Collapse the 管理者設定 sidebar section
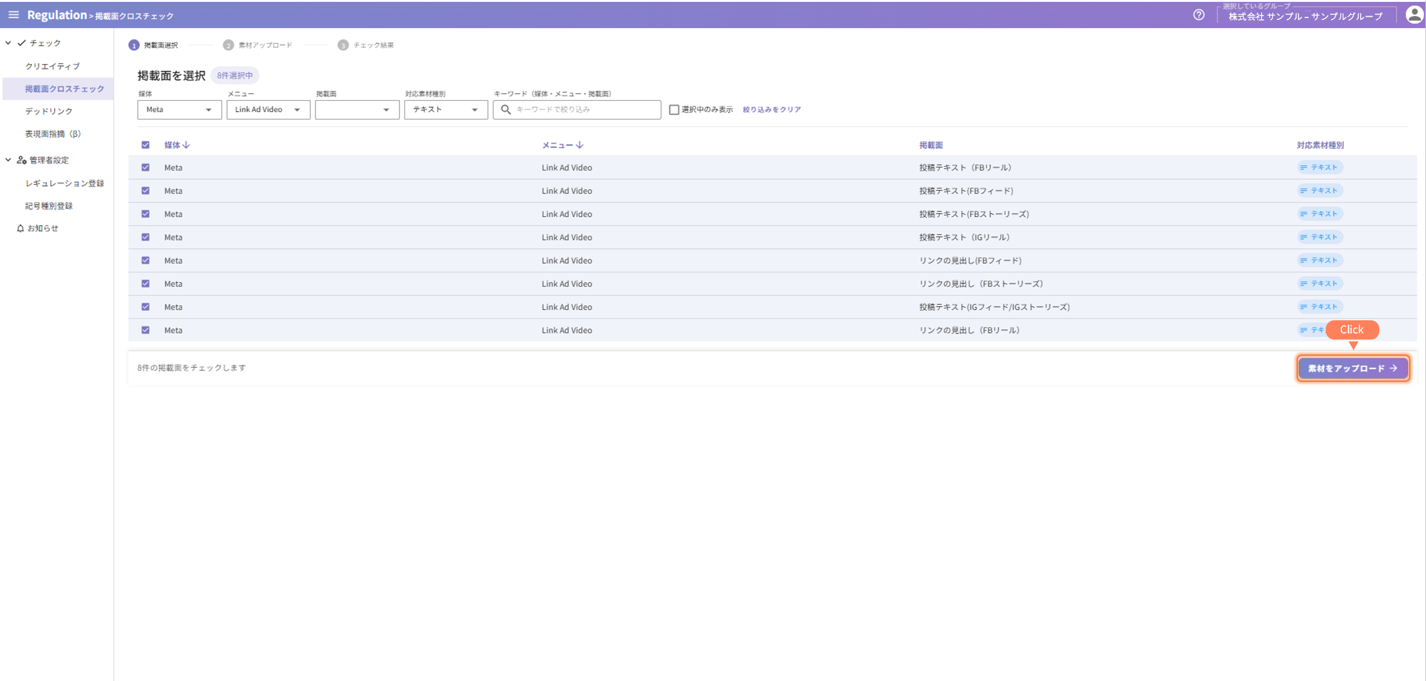Viewport: 1426px width, 681px height. tap(8, 160)
